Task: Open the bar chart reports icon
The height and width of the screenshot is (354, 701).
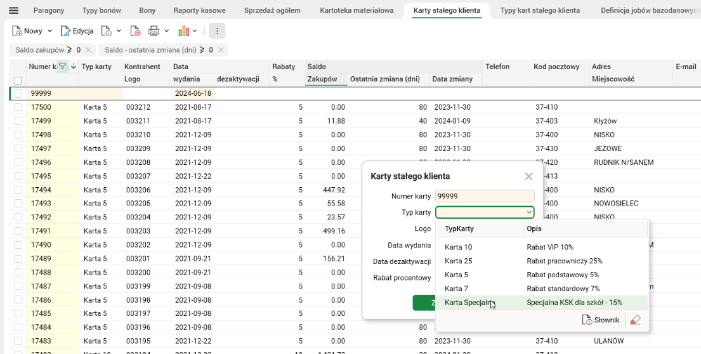Action: [184, 31]
